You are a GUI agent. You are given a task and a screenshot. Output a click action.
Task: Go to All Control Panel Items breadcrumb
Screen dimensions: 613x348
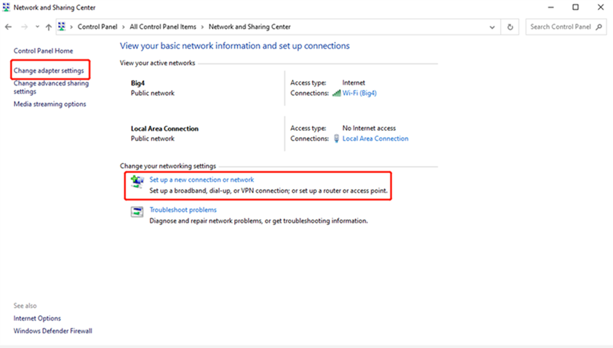[163, 27]
